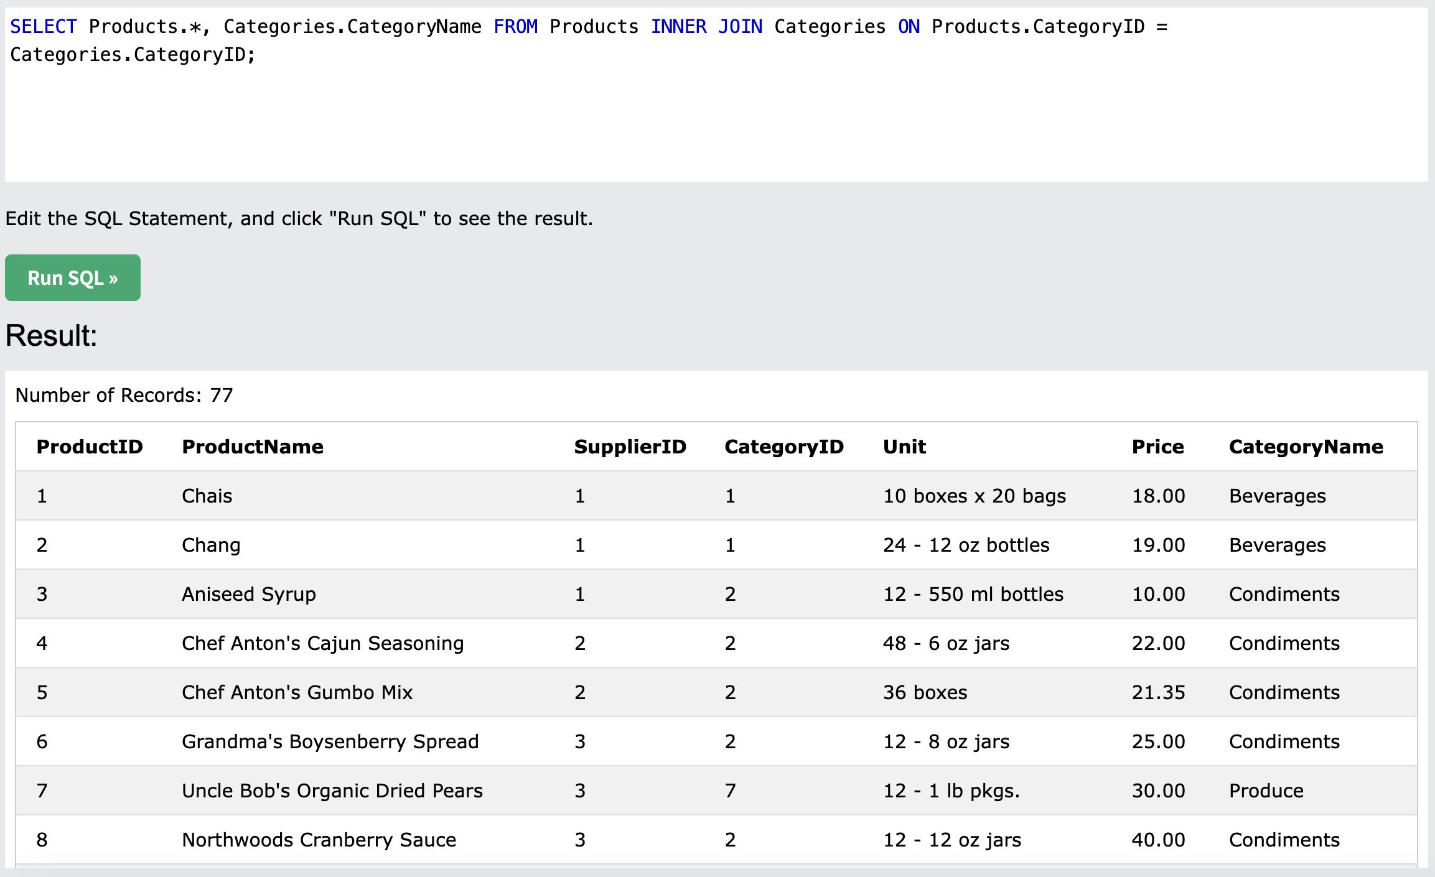Click Chef Anton's Cajun Seasoning cell
The image size is (1435, 877).
(x=322, y=643)
